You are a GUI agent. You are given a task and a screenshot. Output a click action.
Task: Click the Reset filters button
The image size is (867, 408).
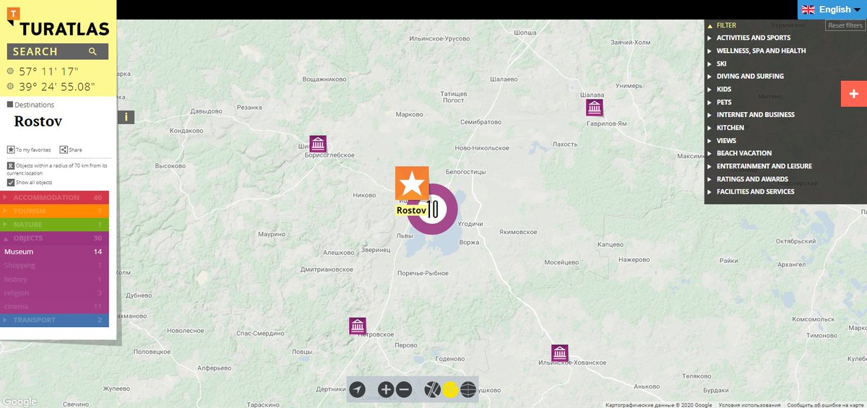tap(845, 25)
